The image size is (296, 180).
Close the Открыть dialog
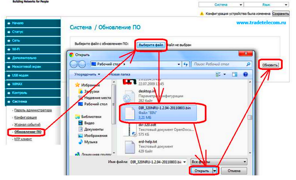coord(246,53)
